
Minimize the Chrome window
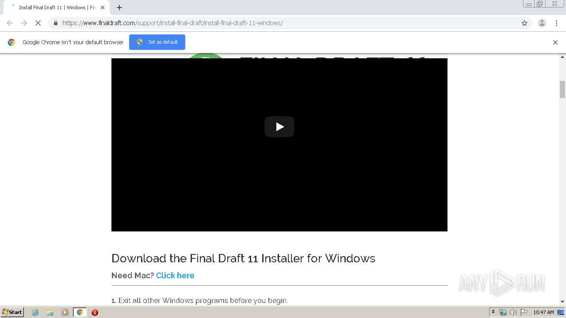[x=529, y=4]
